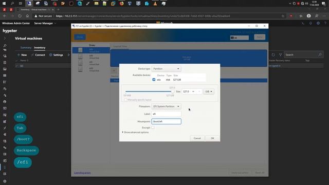Image resolution: width=329 pixels, height=185 pixels.
Task: Open the Device type dropdown
Action: tap(166, 69)
